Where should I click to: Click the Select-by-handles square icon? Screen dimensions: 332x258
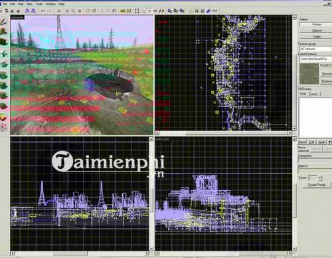click(137, 11)
